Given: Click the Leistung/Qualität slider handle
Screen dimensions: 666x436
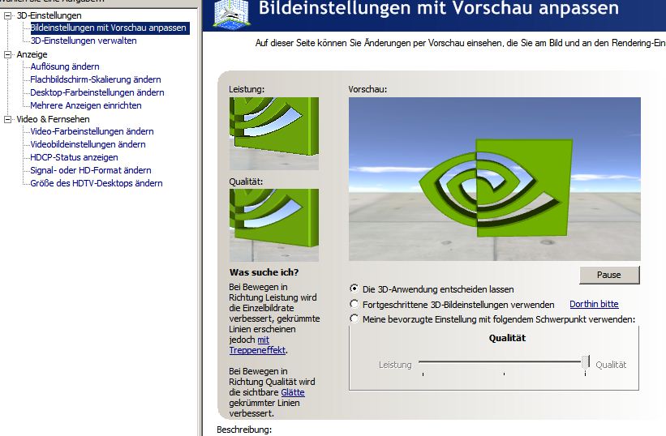Looking at the screenshot, I should [586, 361].
